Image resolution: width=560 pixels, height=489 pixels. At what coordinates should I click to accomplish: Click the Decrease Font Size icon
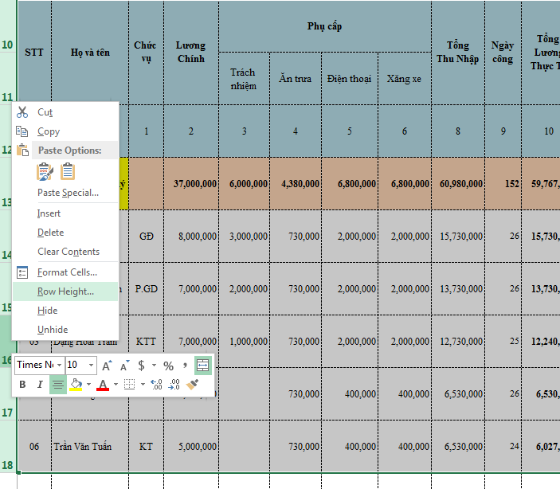tap(124, 366)
